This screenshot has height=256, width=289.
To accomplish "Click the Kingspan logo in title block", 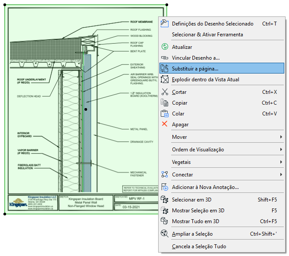I will [18, 203].
